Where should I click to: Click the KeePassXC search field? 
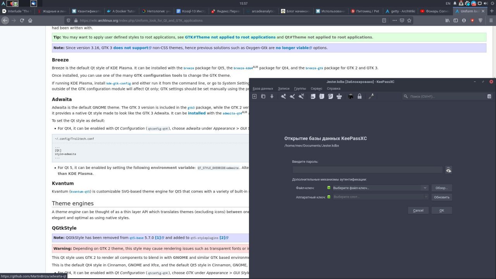coord(448,96)
